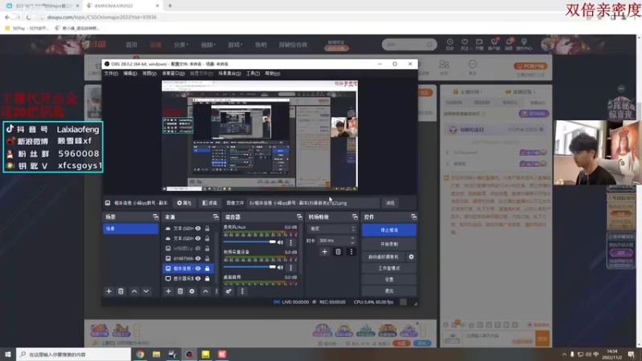Image resolution: width=642 pixels, height=361 pixels.
Task: Move the scene up in list
Action: coord(134,291)
